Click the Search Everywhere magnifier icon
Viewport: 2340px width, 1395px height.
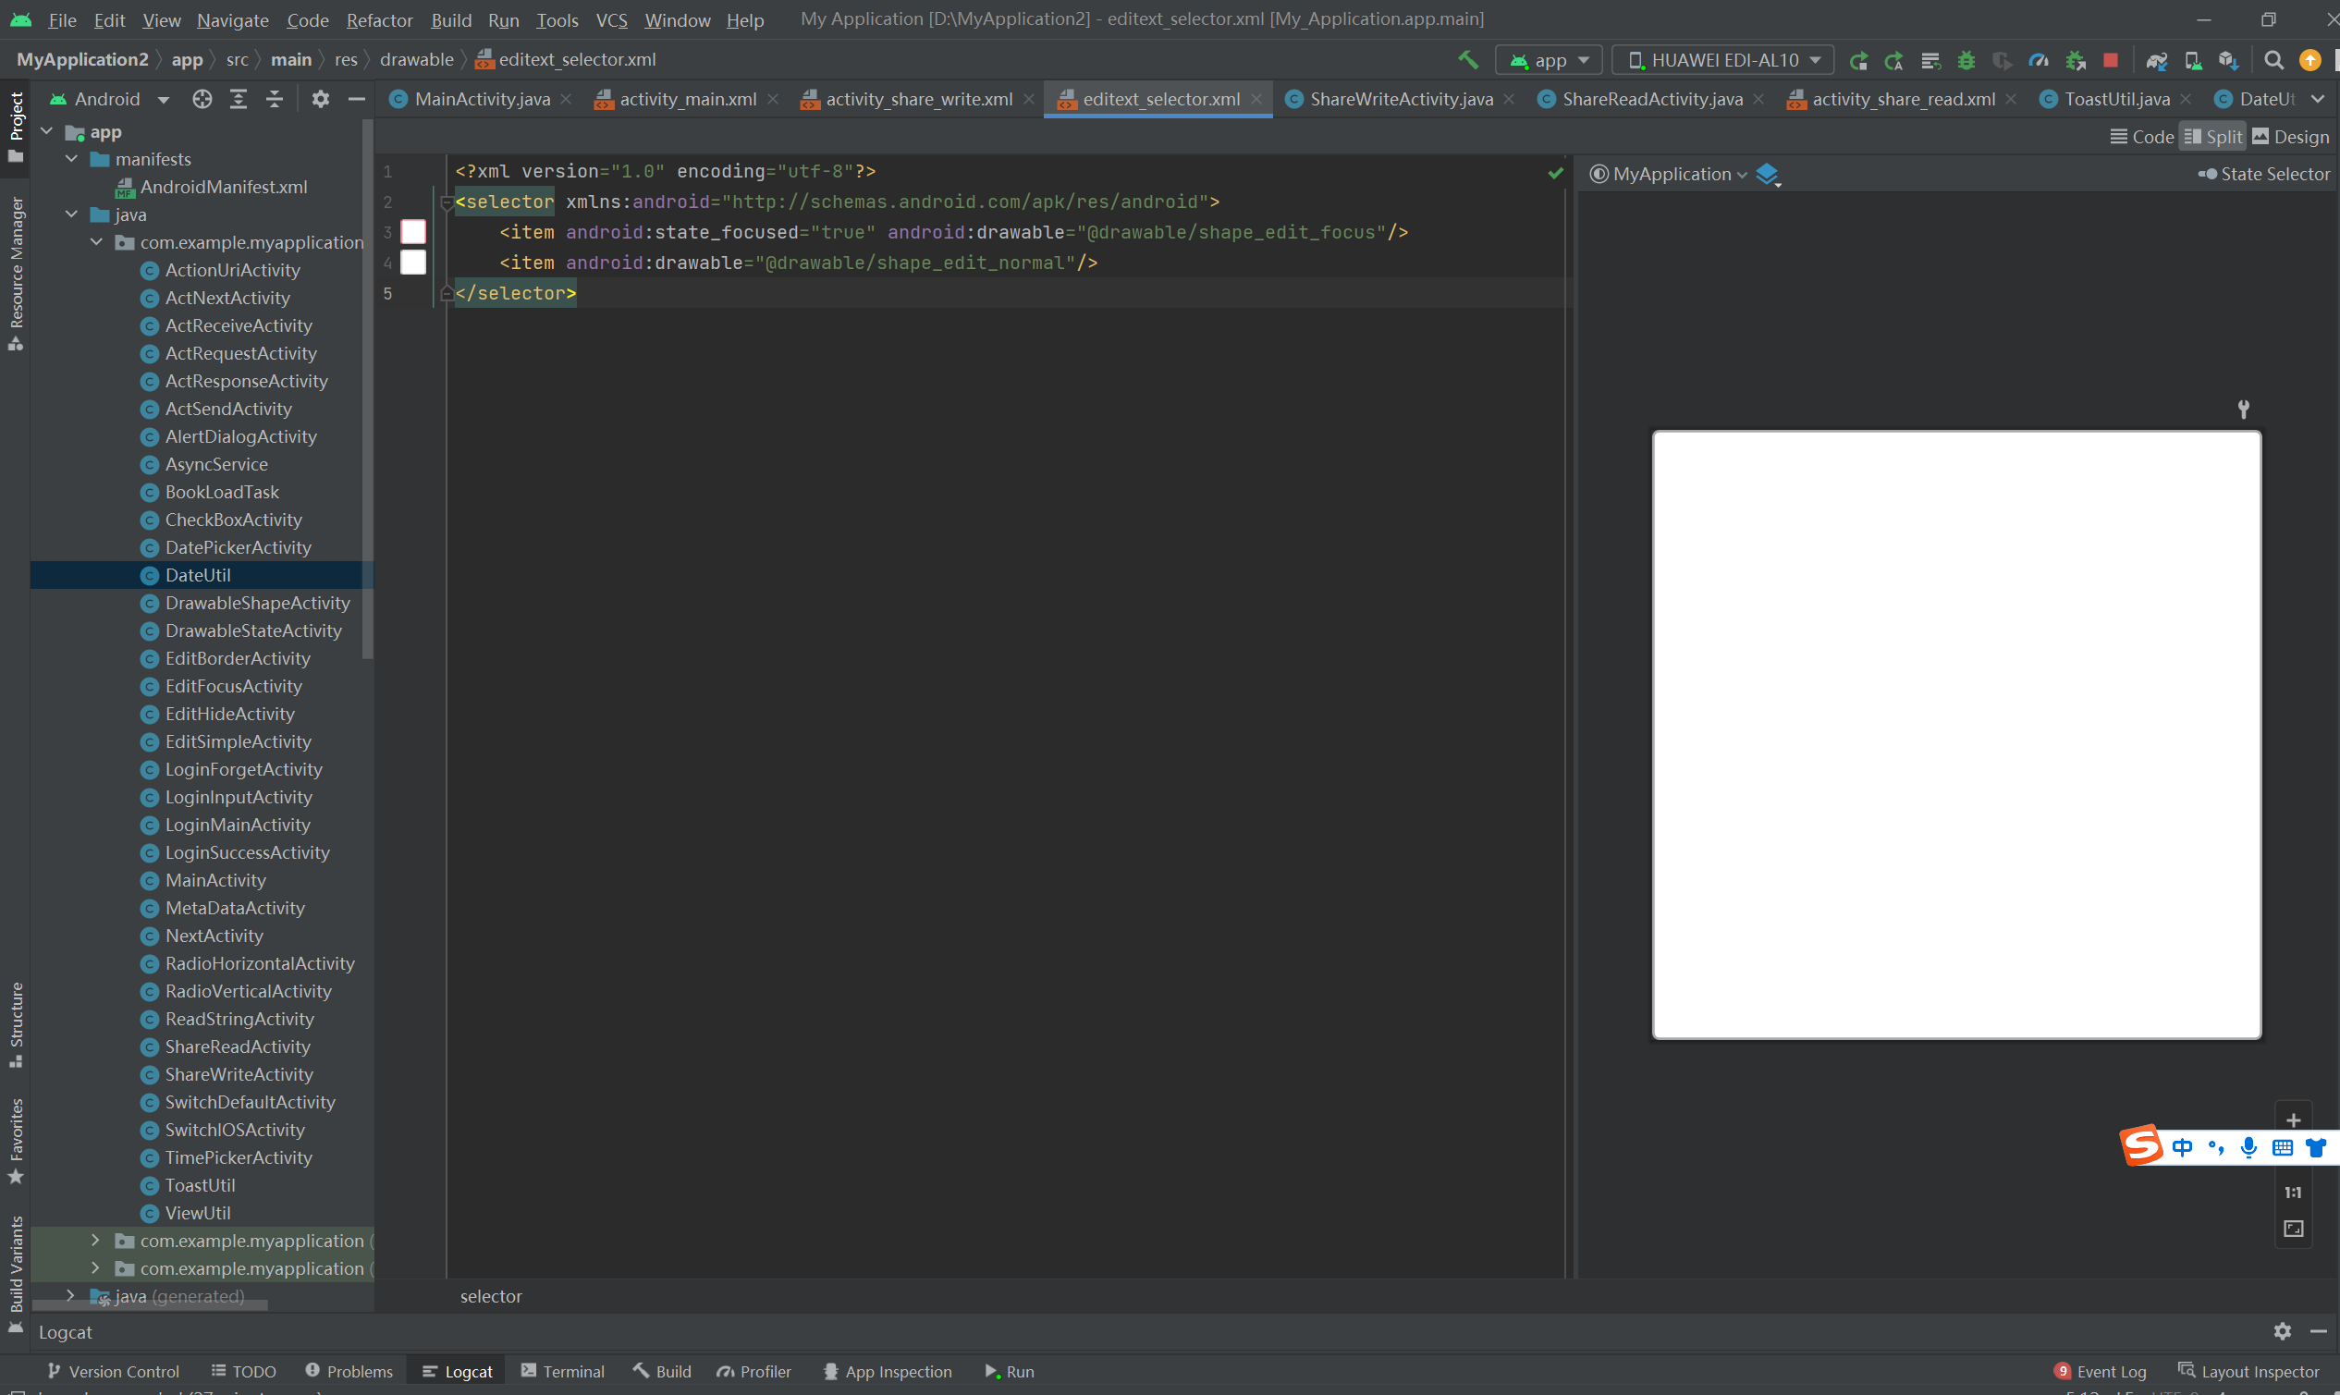point(2273,60)
